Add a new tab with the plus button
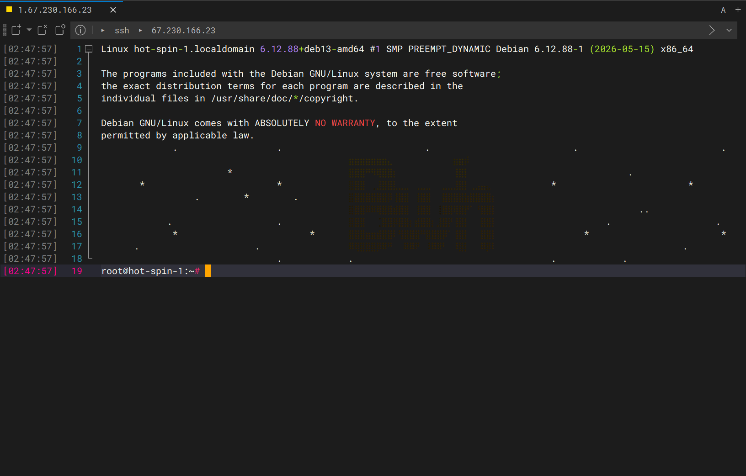This screenshot has width=746, height=476. point(738,10)
